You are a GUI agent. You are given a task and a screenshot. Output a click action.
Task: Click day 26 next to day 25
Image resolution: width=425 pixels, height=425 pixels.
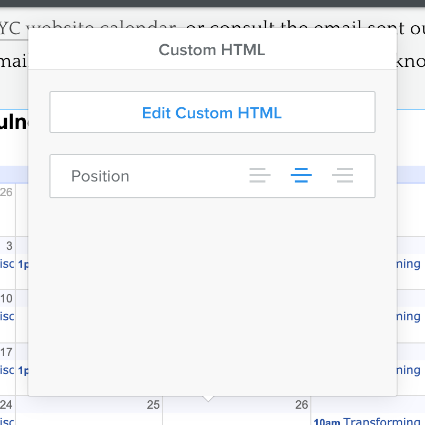301,404
